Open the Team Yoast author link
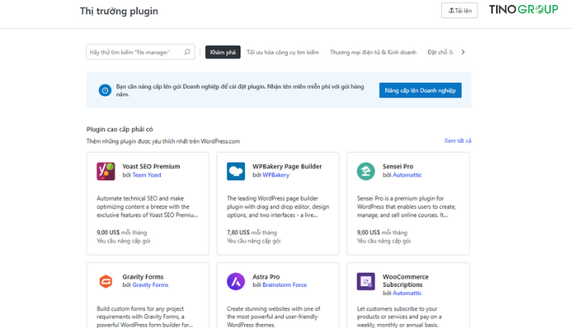 click(147, 175)
